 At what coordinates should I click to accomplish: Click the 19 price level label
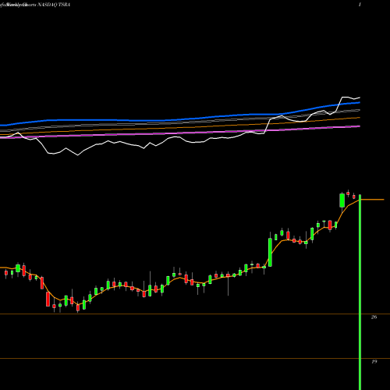pos(374,362)
